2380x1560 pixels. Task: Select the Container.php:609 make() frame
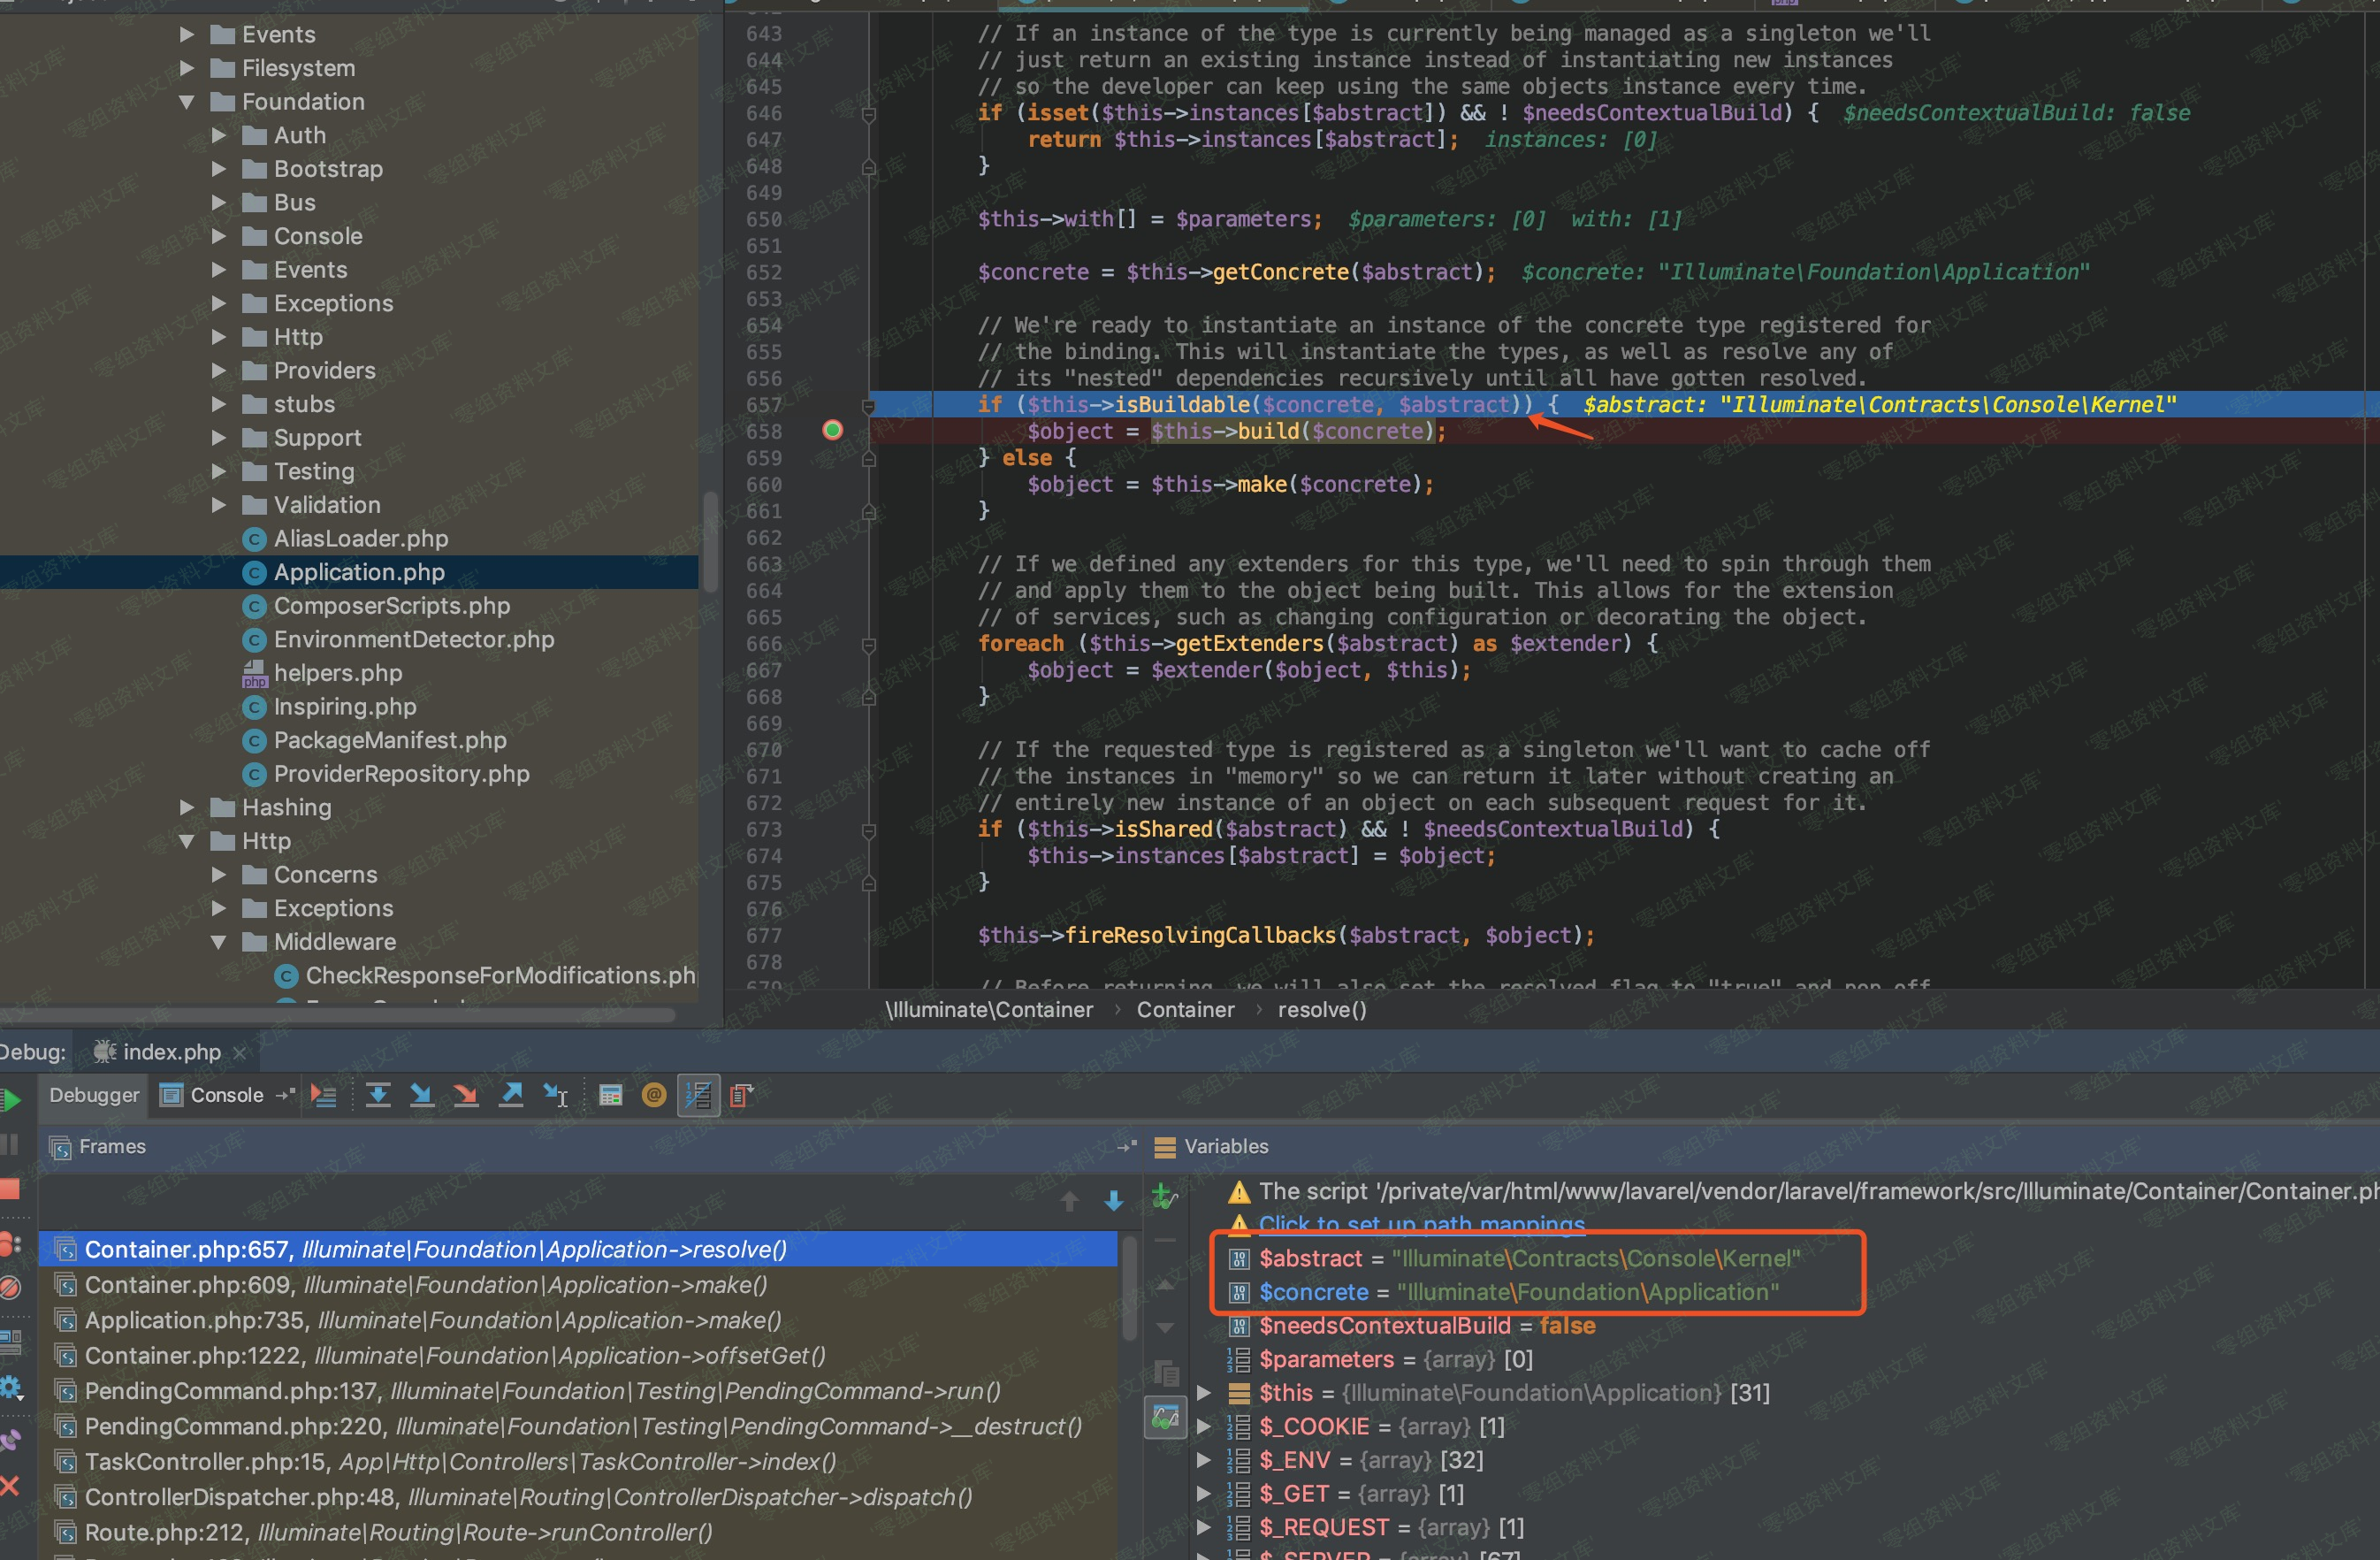426,1284
